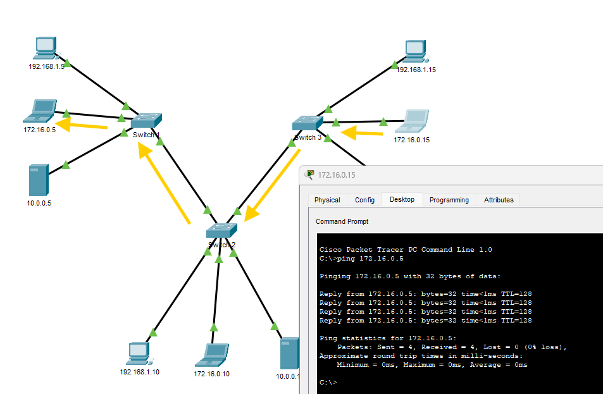Screen dimensions: 603x394
Task: Click the C:\> prompt in the terminal
Action: click(329, 383)
